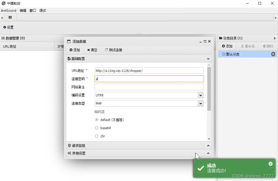
Task: Click the dialog scrollbar down arrow
Action: [209, 139]
